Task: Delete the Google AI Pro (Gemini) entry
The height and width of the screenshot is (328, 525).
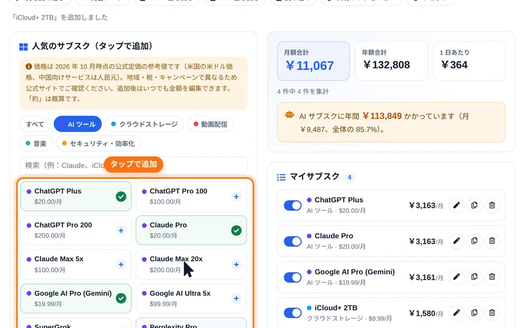Action: coord(492,277)
